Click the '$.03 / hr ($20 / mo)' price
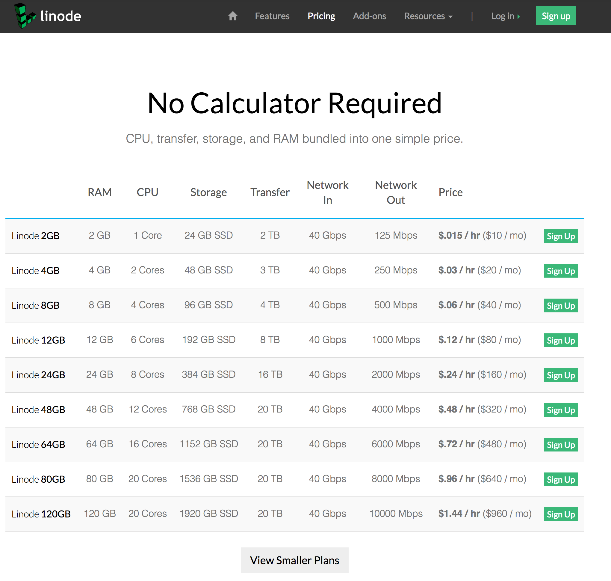 tap(480, 270)
